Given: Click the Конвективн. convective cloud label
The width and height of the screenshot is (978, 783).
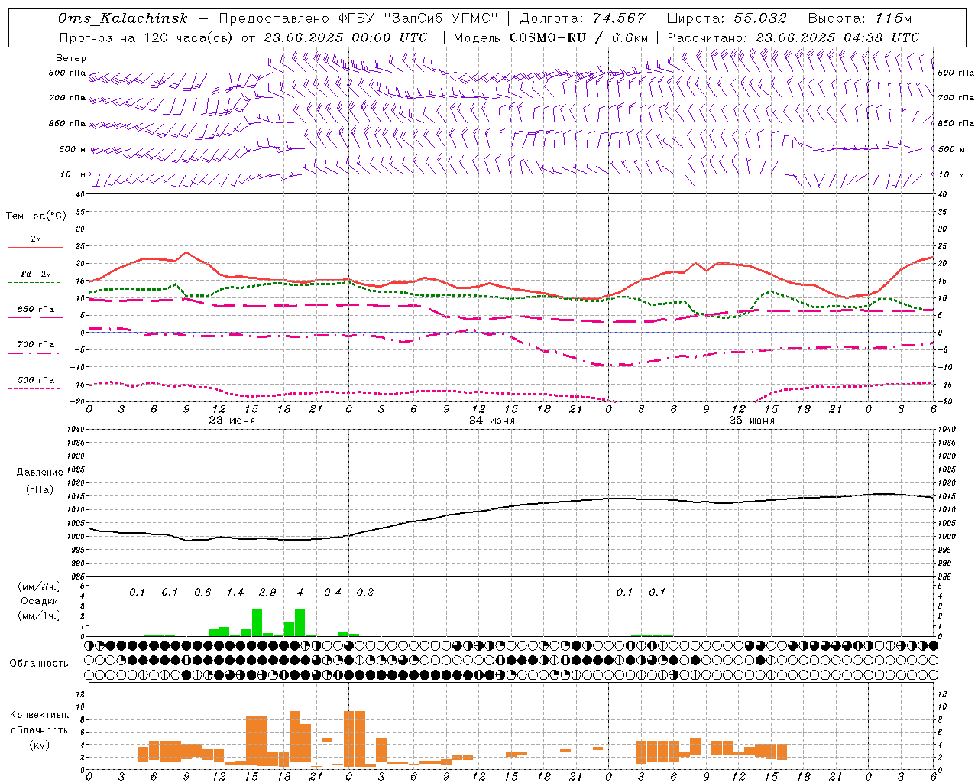Looking at the screenshot, I should click(x=40, y=715).
